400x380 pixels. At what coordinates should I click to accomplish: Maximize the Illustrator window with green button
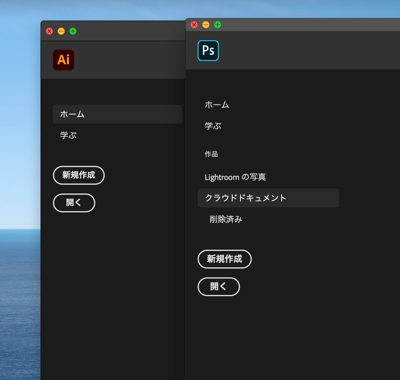pyautogui.click(x=73, y=31)
